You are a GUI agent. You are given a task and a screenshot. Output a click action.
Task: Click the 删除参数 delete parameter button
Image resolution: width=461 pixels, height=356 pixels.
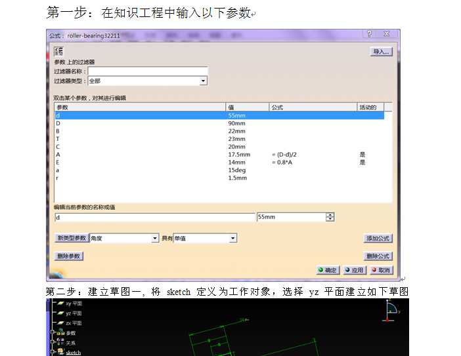[x=68, y=256]
